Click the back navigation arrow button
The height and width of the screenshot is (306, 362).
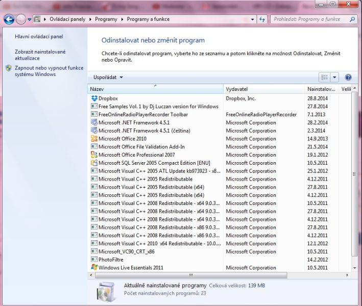click(x=9, y=19)
